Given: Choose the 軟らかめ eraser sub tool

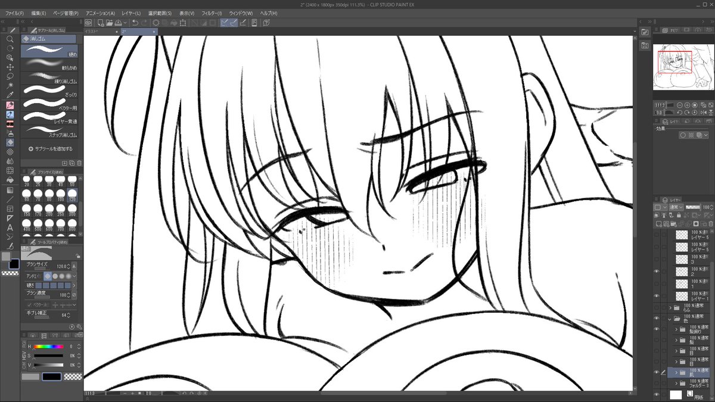Looking at the screenshot, I should click(x=49, y=64).
